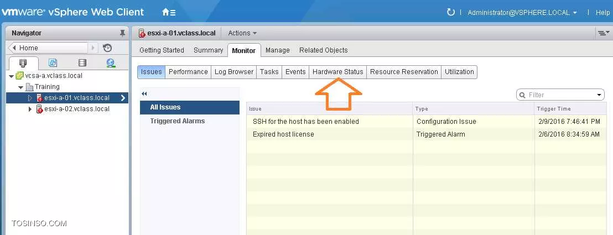This screenshot has height=235, width=613.
Task: Open the Performance sub-tab
Action: coord(188,71)
